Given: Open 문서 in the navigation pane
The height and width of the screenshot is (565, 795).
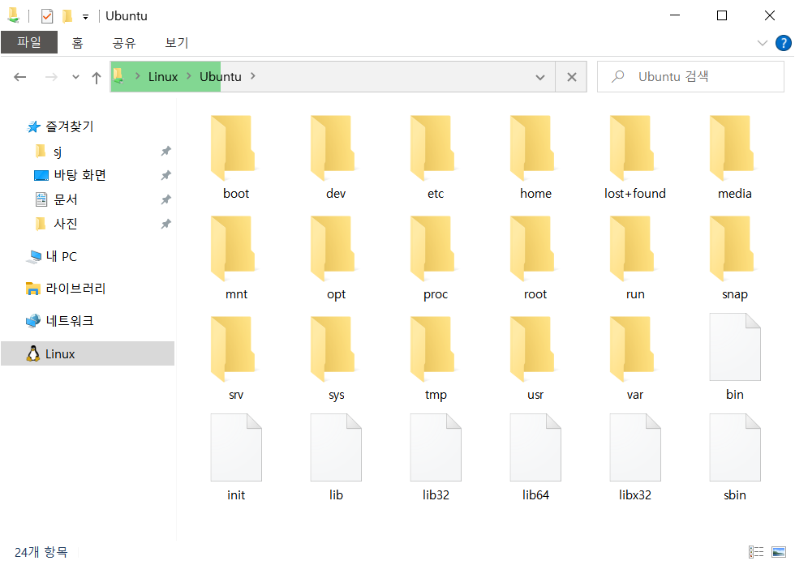Looking at the screenshot, I should 66,199.
